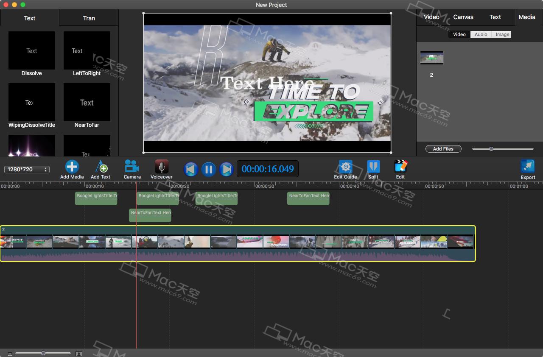Choose the NearToFar title style
Viewport: 543px width, 357px height.
(x=87, y=102)
